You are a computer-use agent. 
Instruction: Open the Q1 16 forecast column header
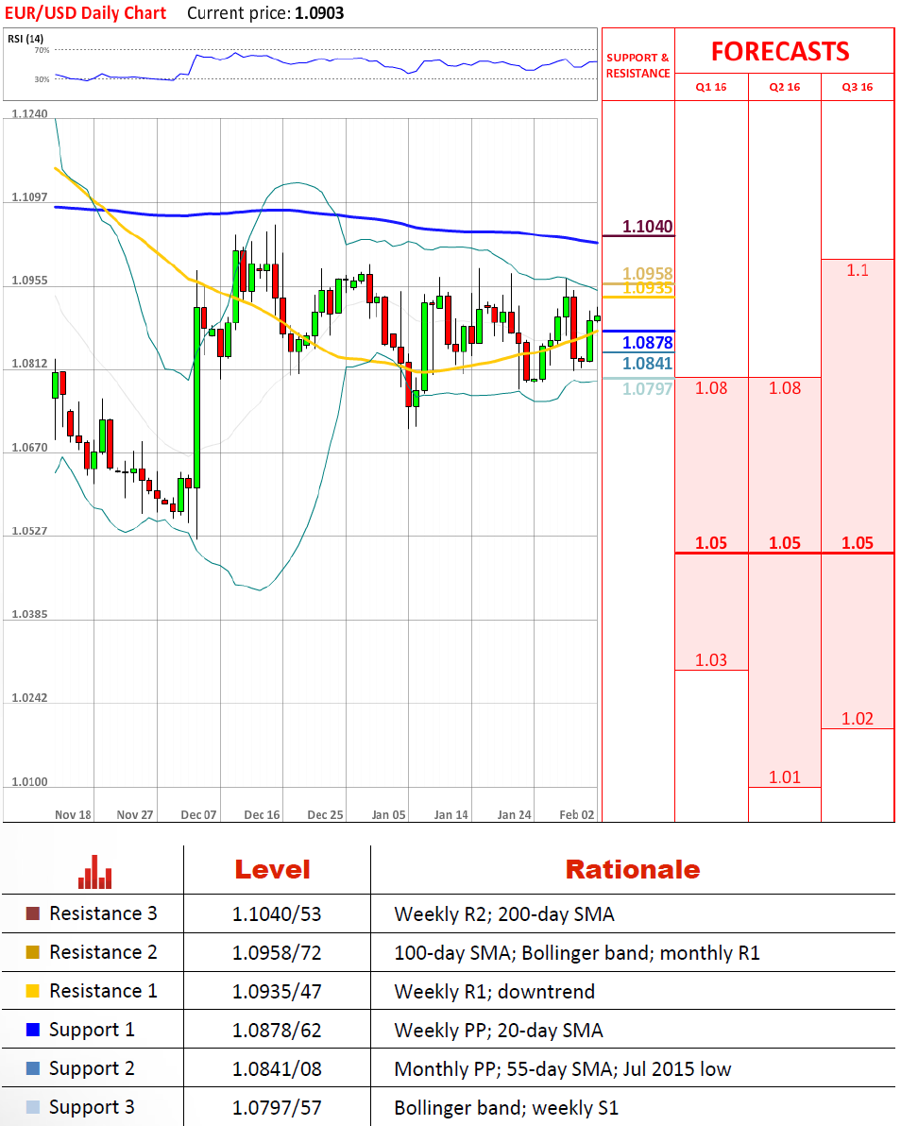coord(711,87)
